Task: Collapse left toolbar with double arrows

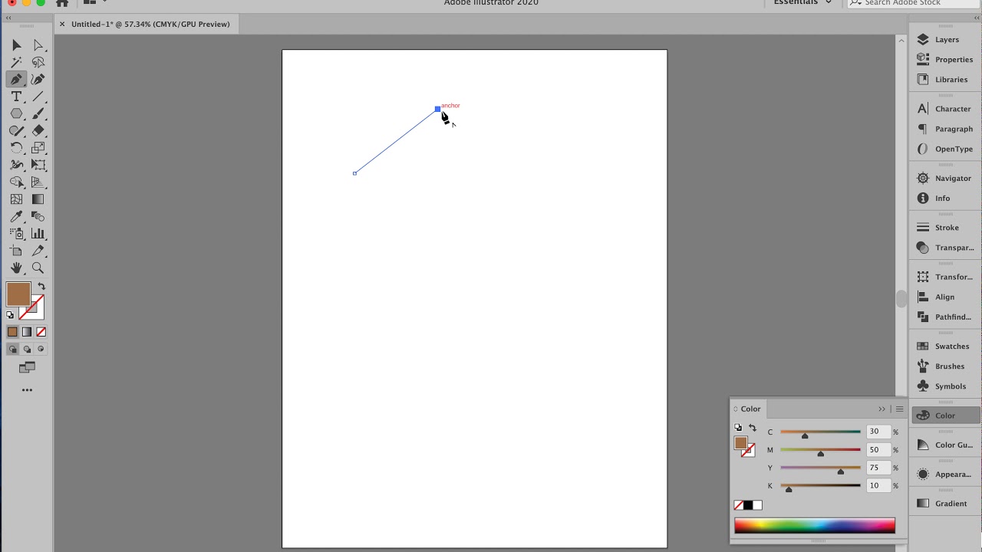Action: pos(8,17)
